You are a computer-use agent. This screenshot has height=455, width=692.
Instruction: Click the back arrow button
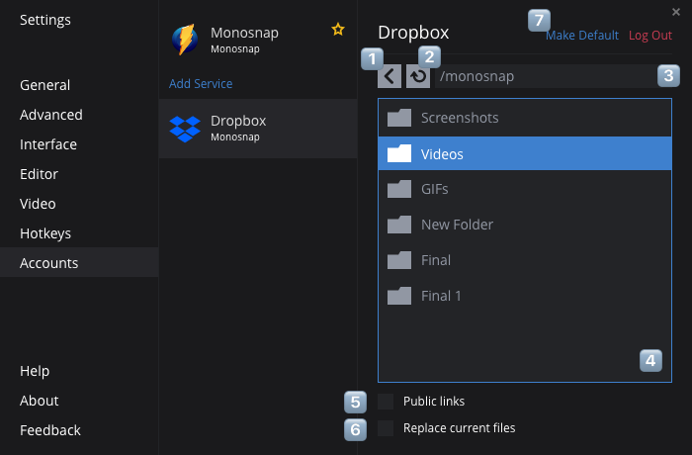[x=389, y=76]
